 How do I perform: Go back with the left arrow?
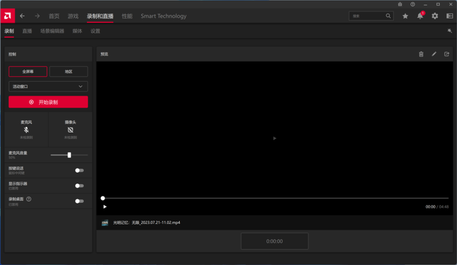(22, 16)
